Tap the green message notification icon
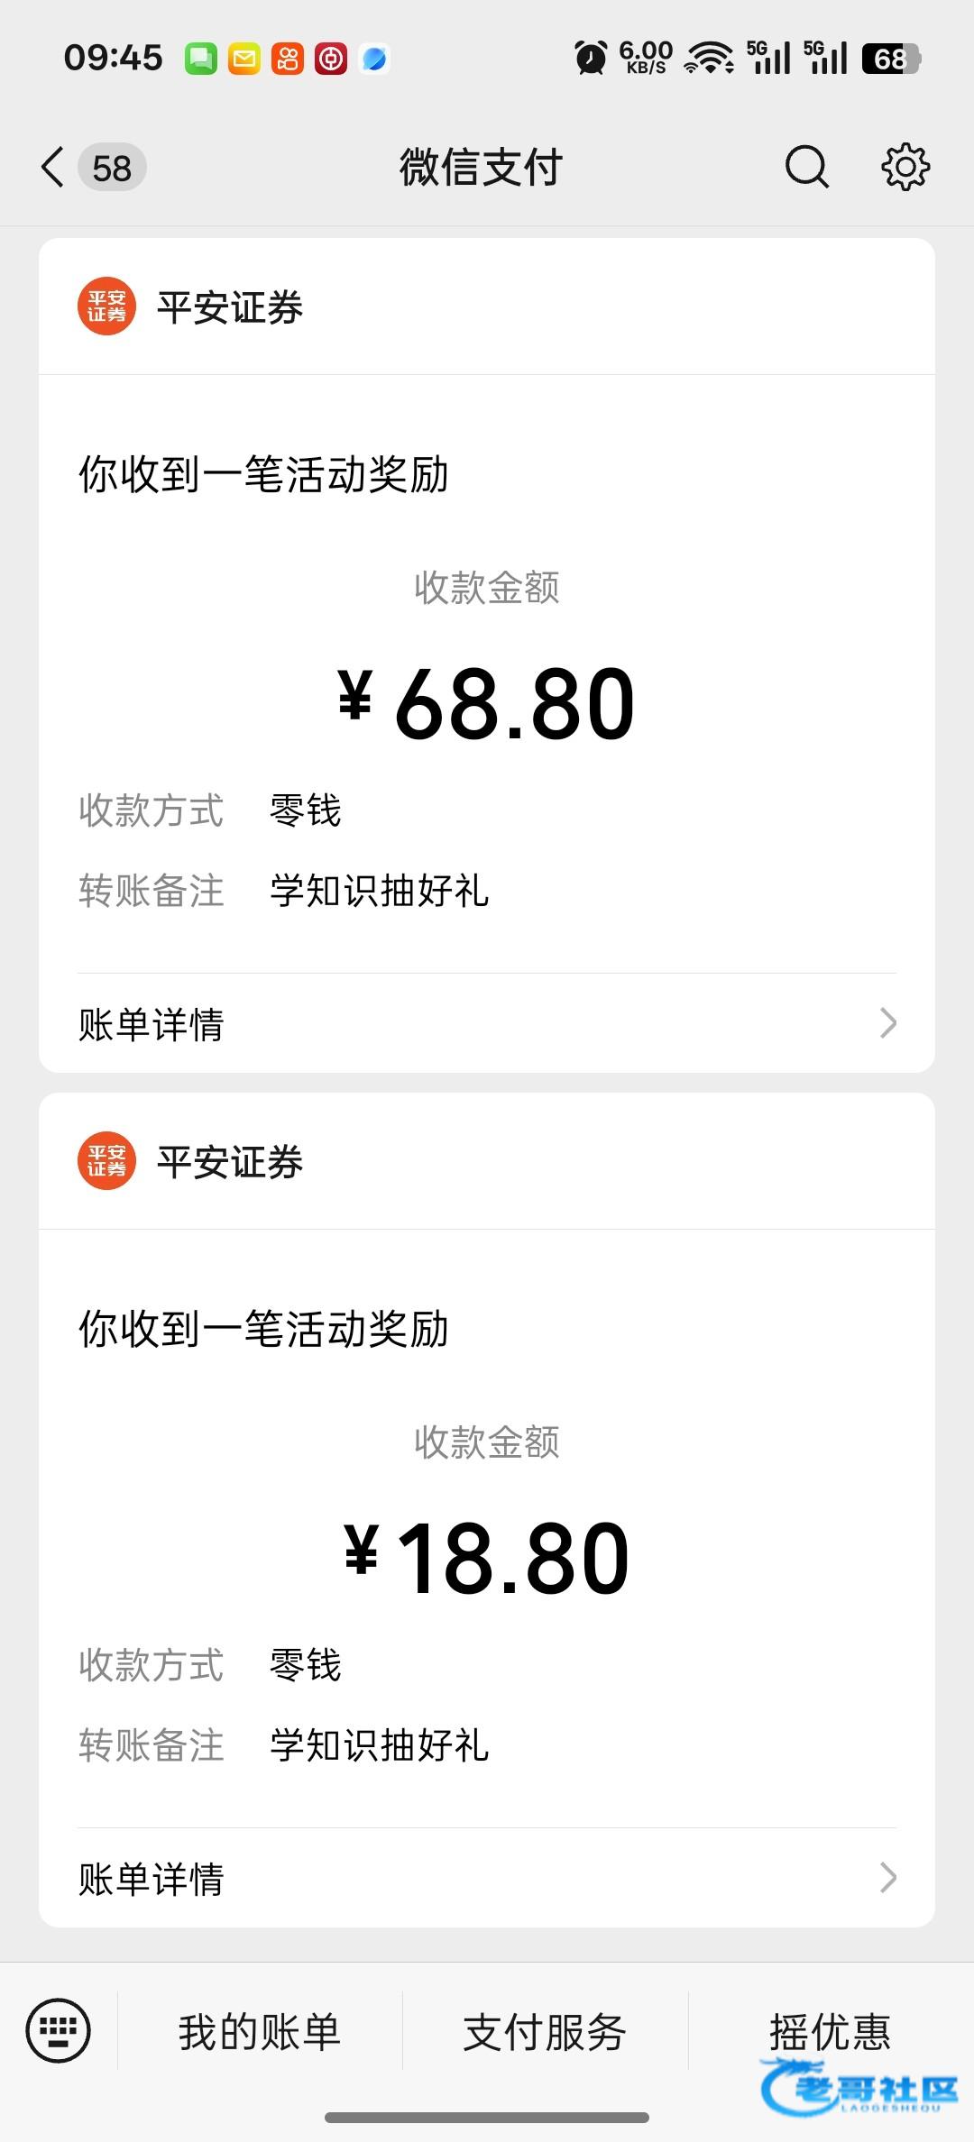 201,59
